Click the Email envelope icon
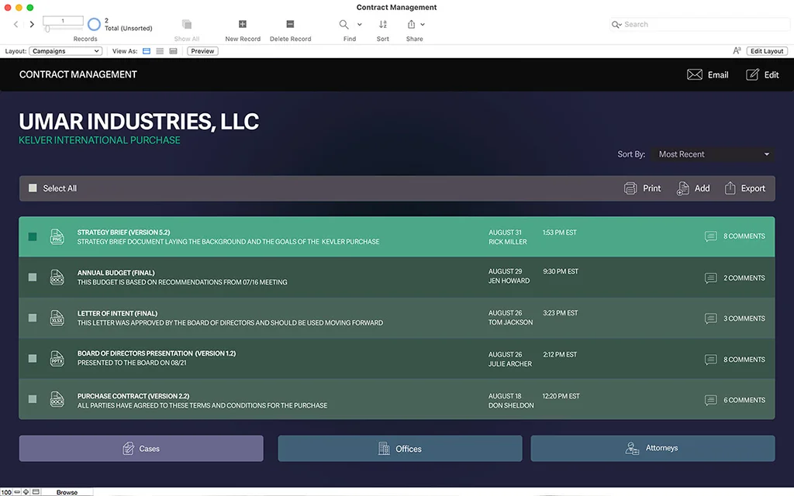The width and height of the screenshot is (794, 496). pos(695,74)
